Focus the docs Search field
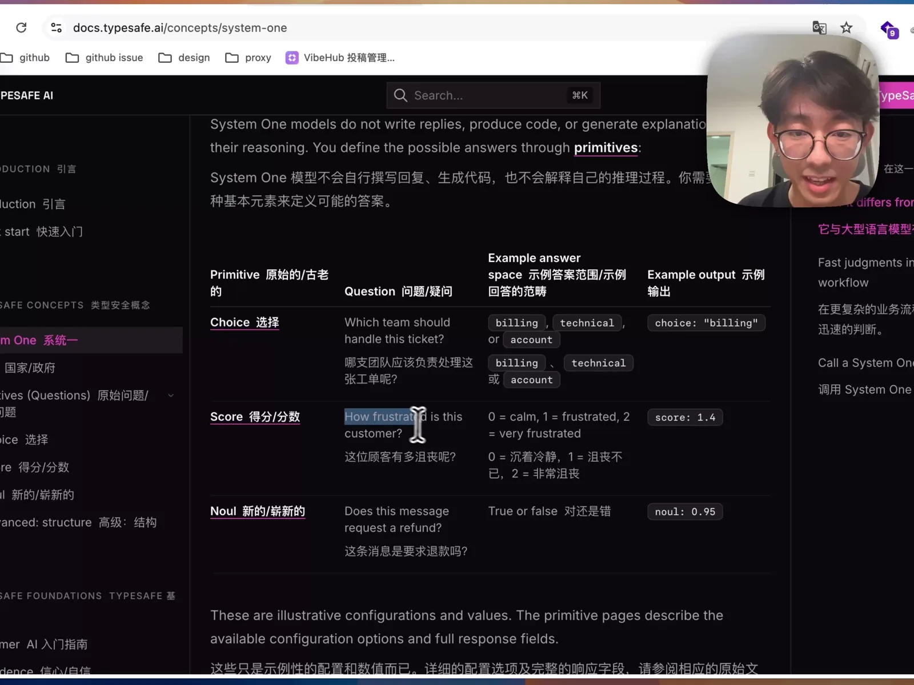The width and height of the screenshot is (914, 685). tap(493, 95)
